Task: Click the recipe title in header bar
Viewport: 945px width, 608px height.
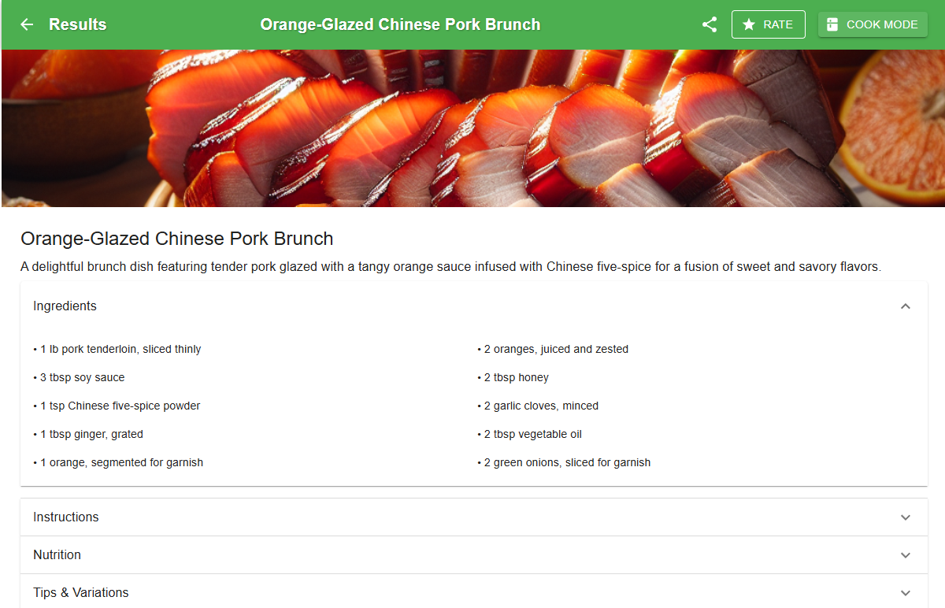Action: [400, 24]
